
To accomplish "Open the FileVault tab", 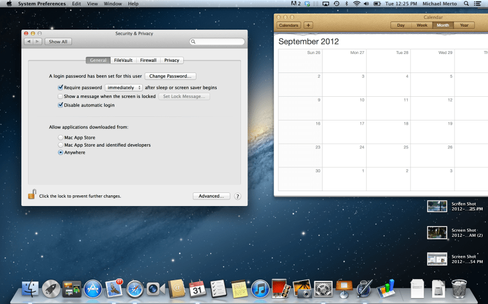I will (x=124, y=60).
